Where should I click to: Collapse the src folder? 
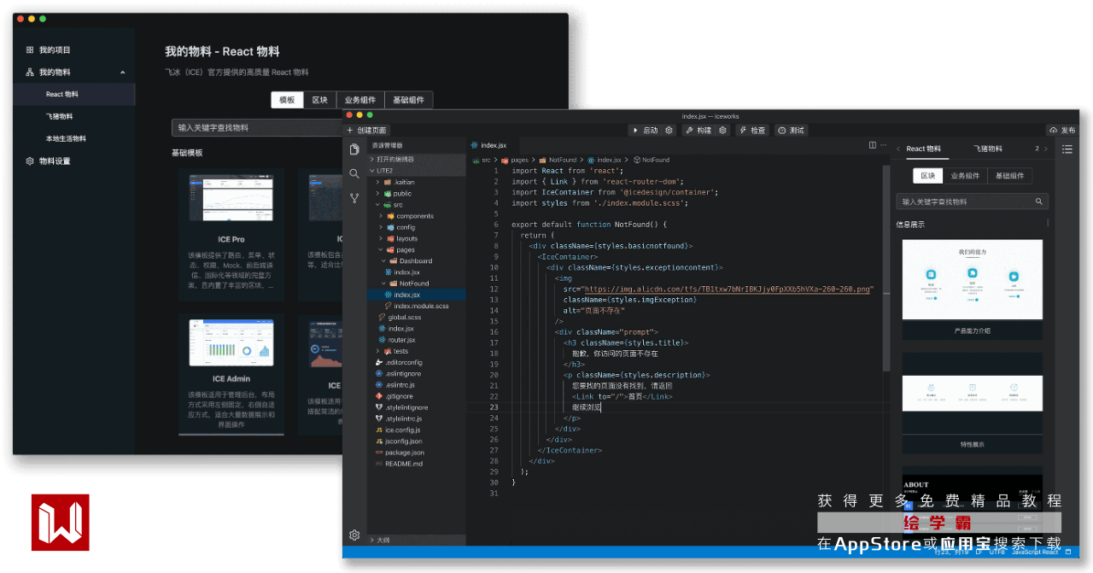[417, 205]
